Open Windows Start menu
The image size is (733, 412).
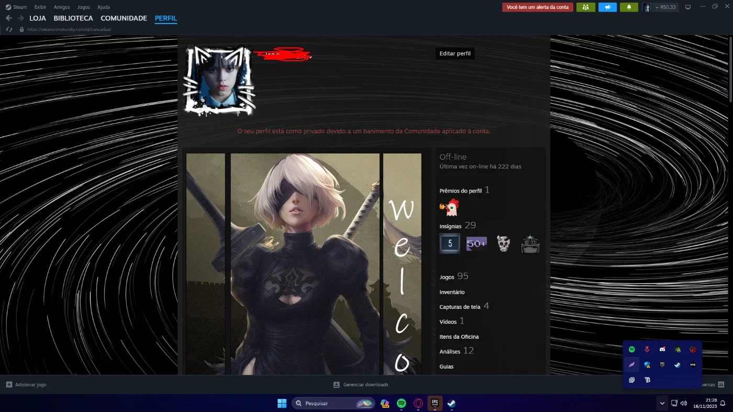coord(282,403)
